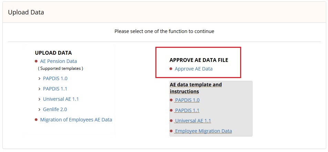Download PAPDIS 1.0 template and instructions
This screenshot has height=152, width=328.
tap(187, 100)
